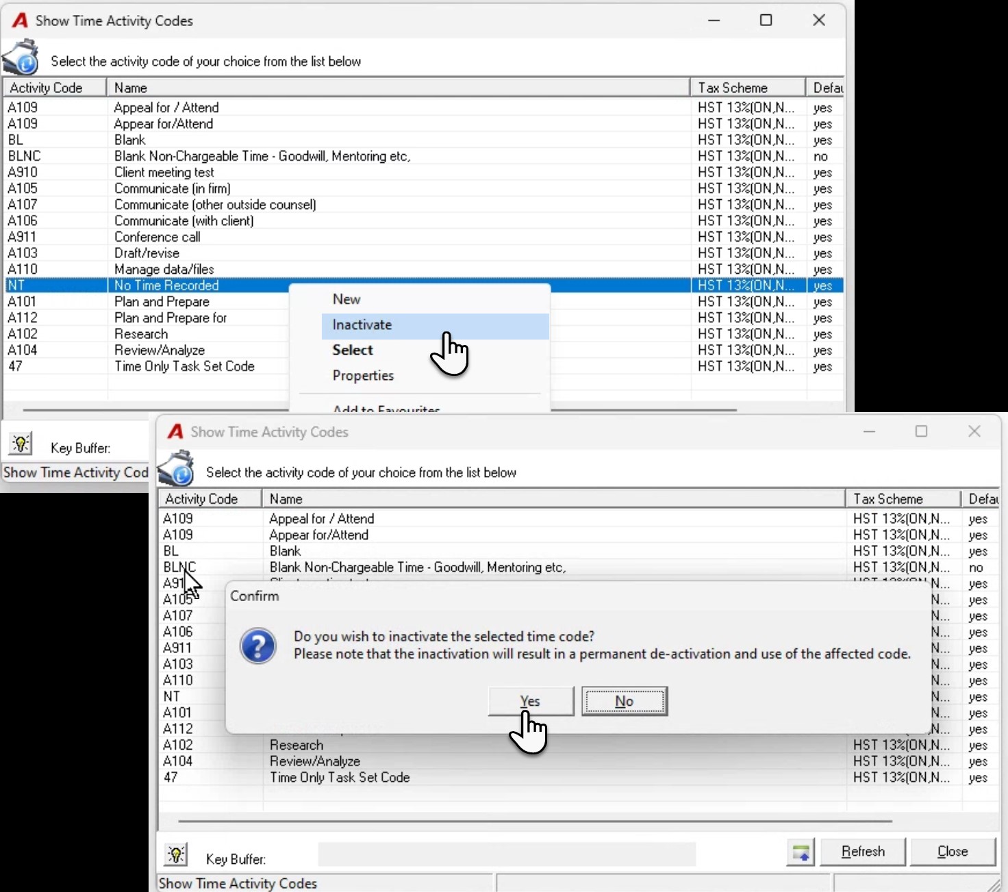Maximize the upper Show Time Activity Codes window

(766, 21)
